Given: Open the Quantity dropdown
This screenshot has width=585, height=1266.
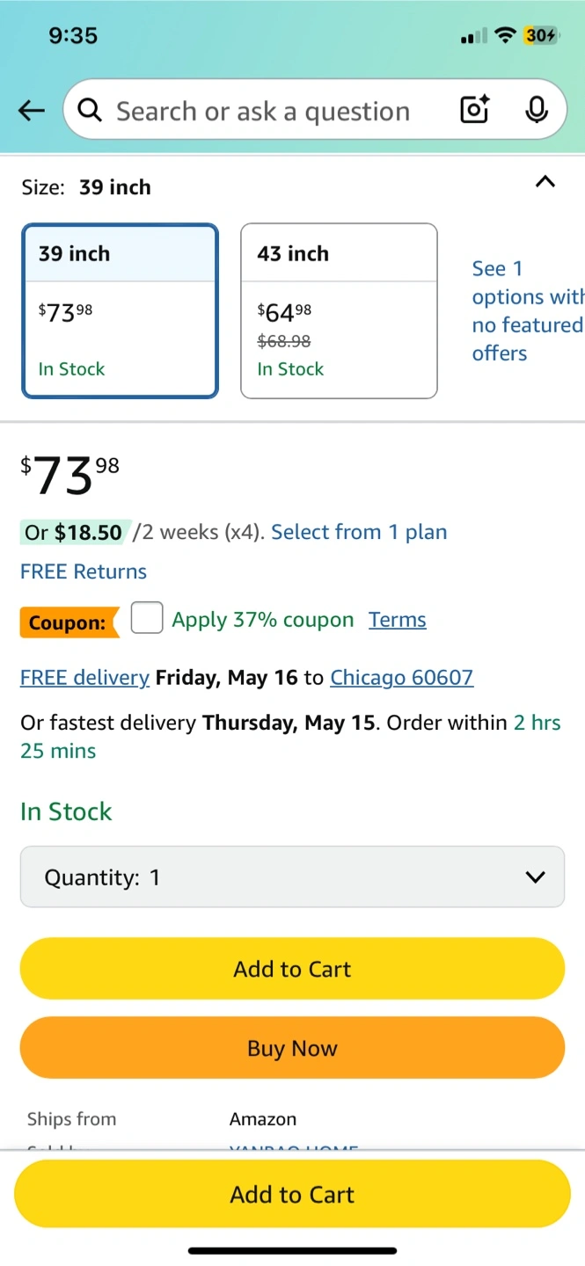Looking at the screenshot, I should 292,877.
